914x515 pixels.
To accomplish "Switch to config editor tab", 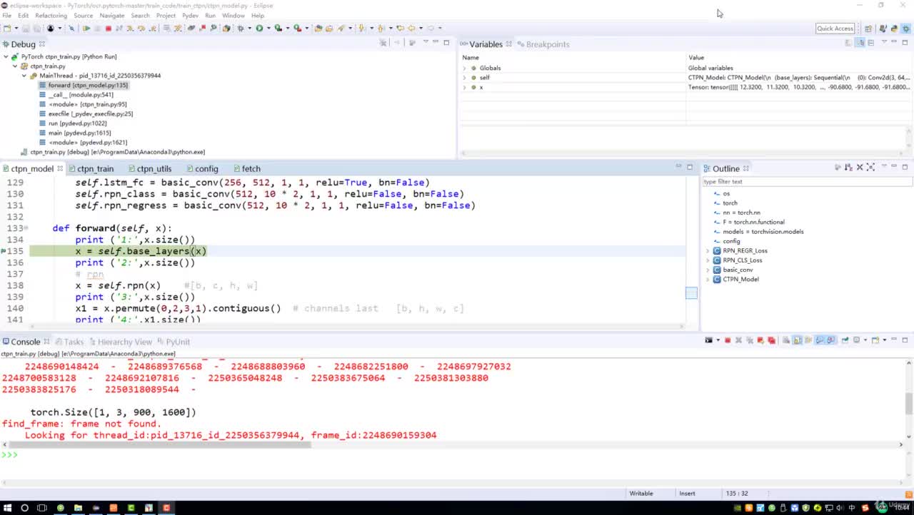I will coord(206,169).
